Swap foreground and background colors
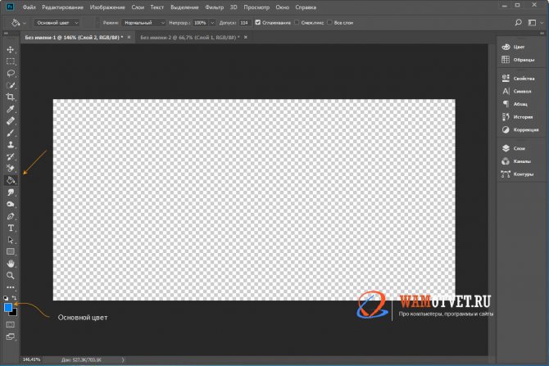This screenshot has height=366, width=549. tap(15, 298)
